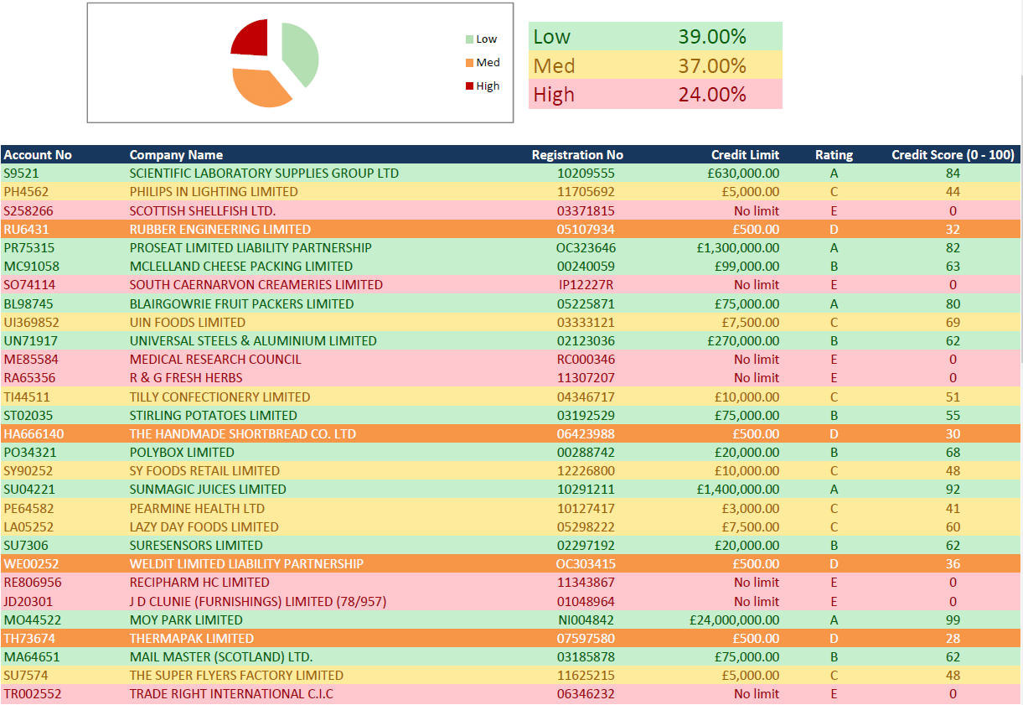Select the £24,000,000.00 credit limit cell

click(734, 620)
